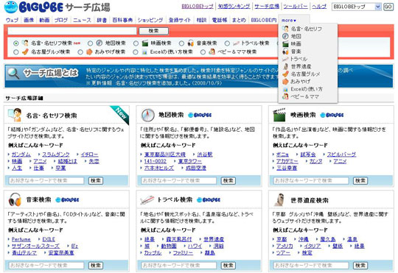The height and width of the screenshot is (273, 398).
Task: Open the ツールバー link
Action: point(296,7)
